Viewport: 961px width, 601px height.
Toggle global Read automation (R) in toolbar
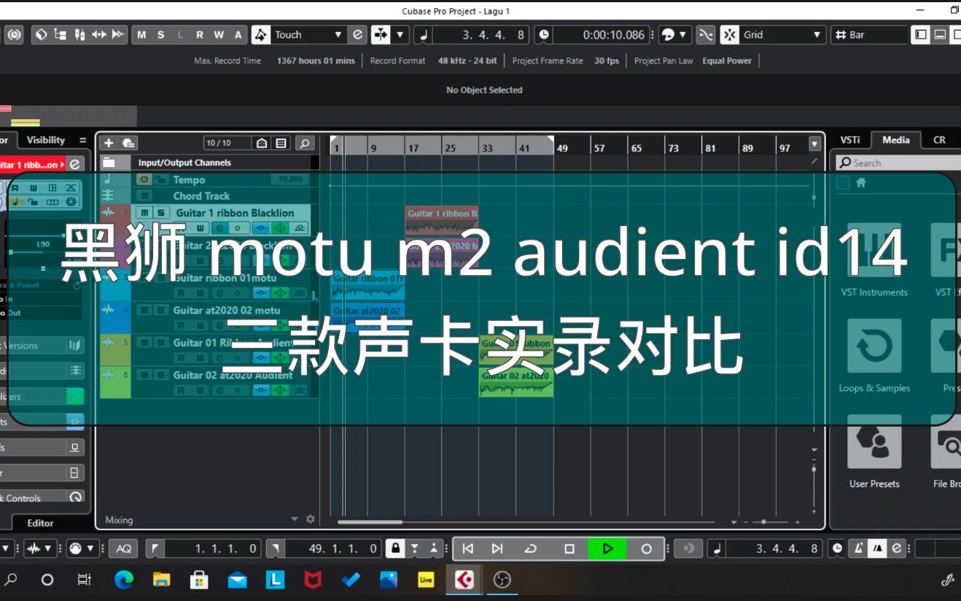pyautogui.click(x=199, y=34)
